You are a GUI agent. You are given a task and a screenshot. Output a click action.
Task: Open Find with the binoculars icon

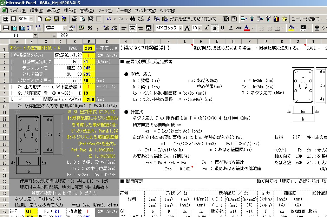click(x=132, y=19)
